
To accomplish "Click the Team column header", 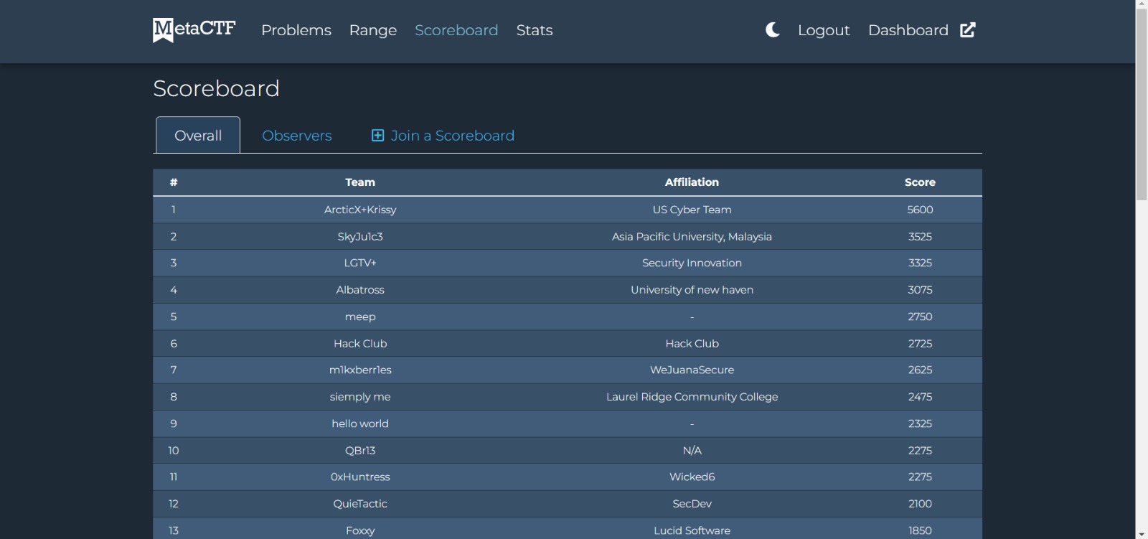I will (x=360, y=182).
